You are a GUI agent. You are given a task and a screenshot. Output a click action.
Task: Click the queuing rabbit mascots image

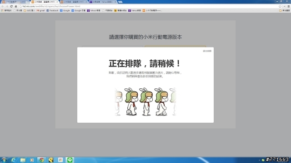[x=145, y=101]
